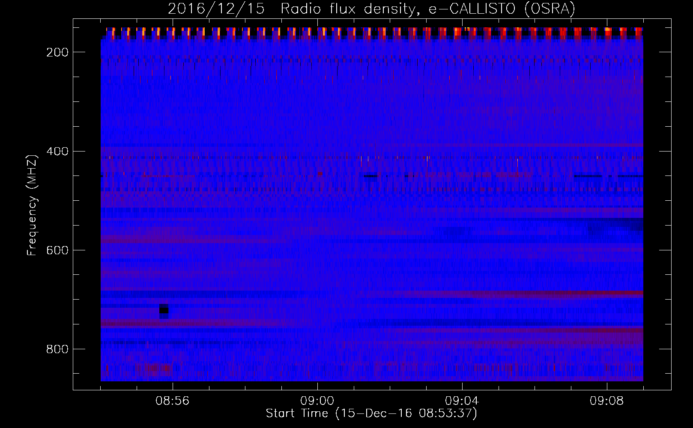This screenshot has height=428, width=693.
Task: Click the 09:00 time tick label
Action: click(x=317, y=401)
